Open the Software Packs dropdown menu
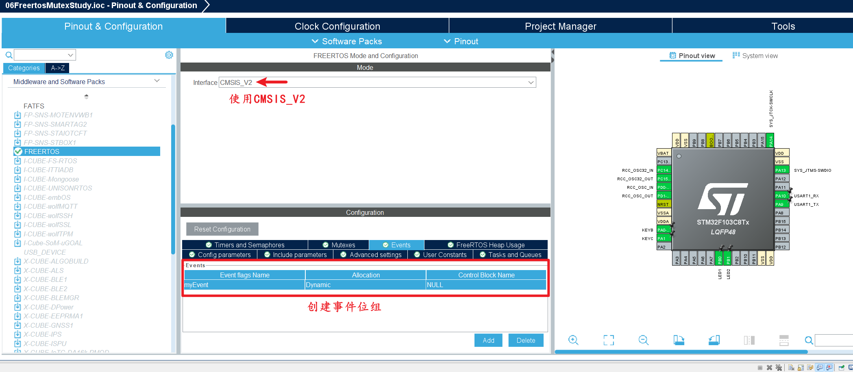This screenshot has height=372, width=853. point(347,41)
